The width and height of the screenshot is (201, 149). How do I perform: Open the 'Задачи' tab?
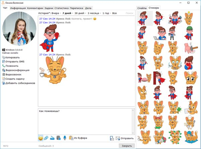(49, 8)
